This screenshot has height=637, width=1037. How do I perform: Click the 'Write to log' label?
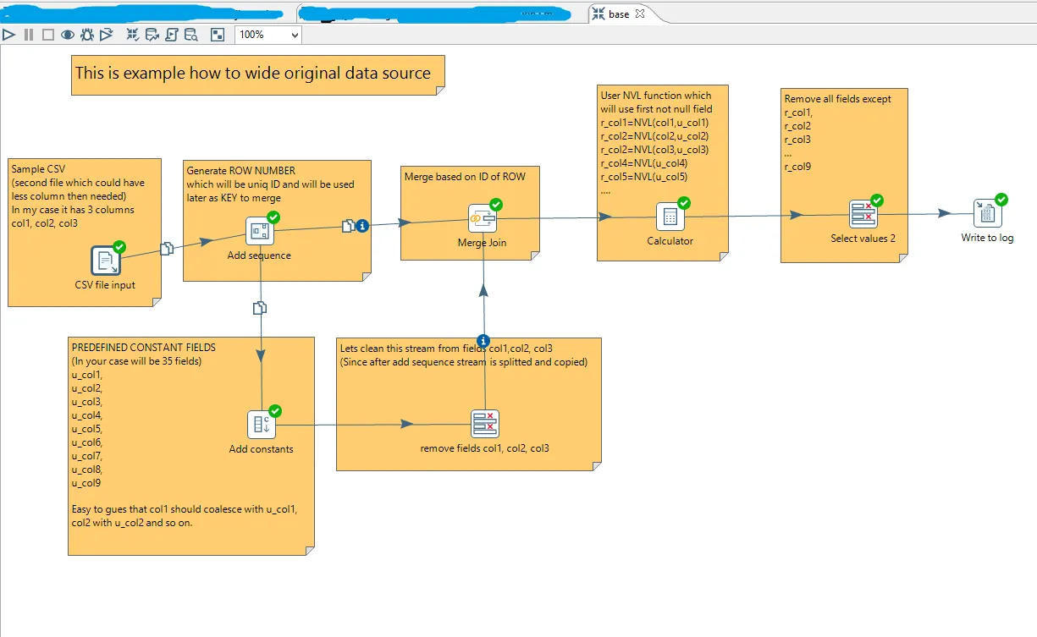(x=987, y=238)
